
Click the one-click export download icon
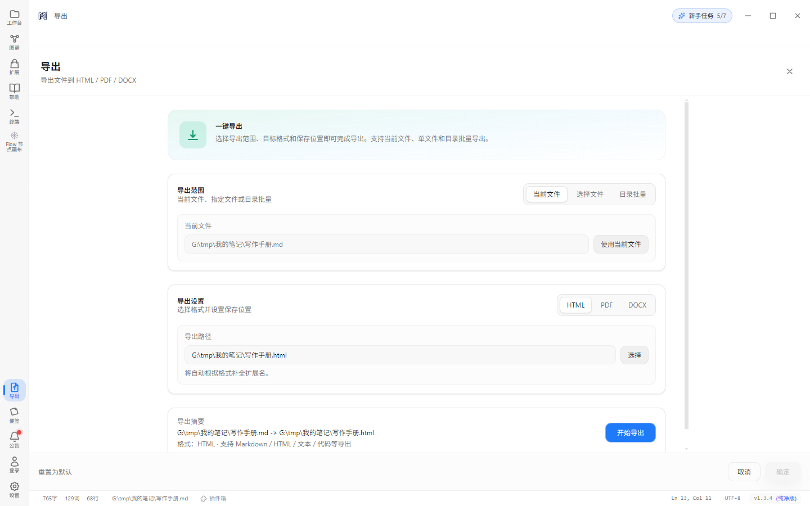pos(193,135)
